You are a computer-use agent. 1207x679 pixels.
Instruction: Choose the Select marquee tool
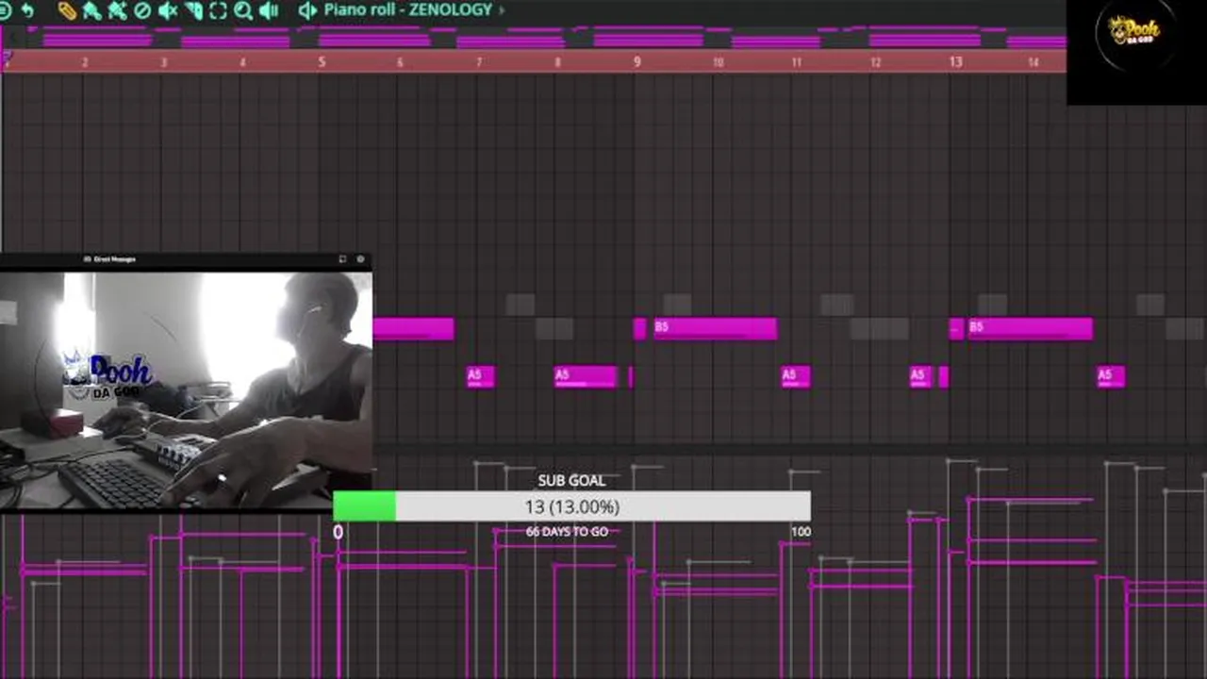pyautogui.click(x=218, y=10)
